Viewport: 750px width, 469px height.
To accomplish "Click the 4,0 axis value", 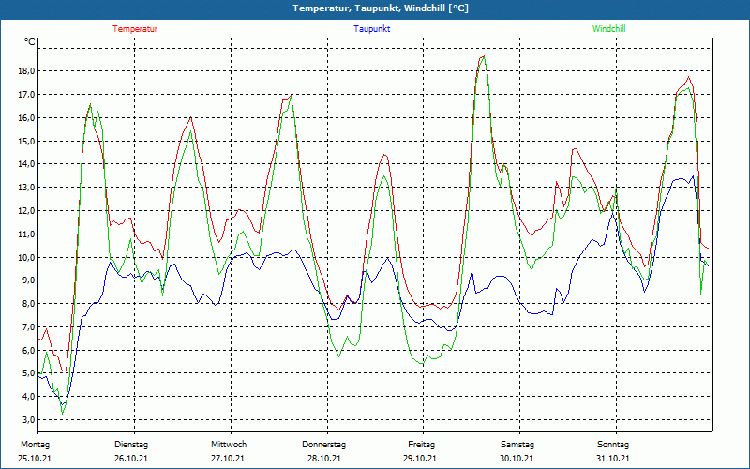I will coord(29,397).
